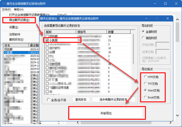Choose 注册软件 menu entry
This screenshot has height=127, width=182.
15,34
